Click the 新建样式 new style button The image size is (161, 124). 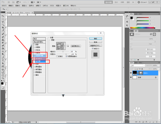coord(96,46)
